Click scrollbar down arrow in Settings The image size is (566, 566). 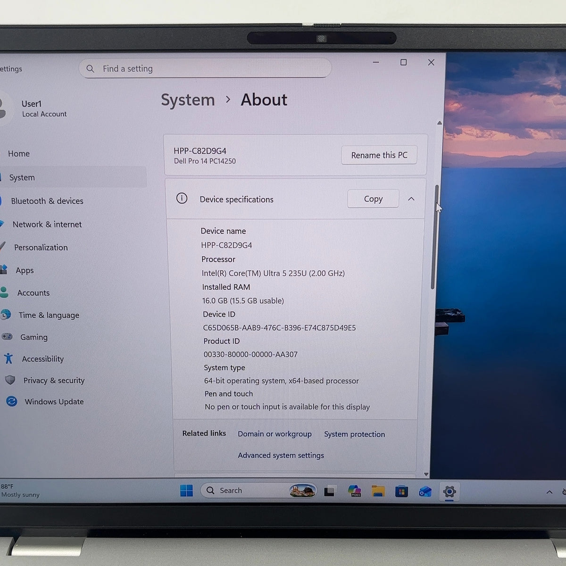click(x=426, y=474)
